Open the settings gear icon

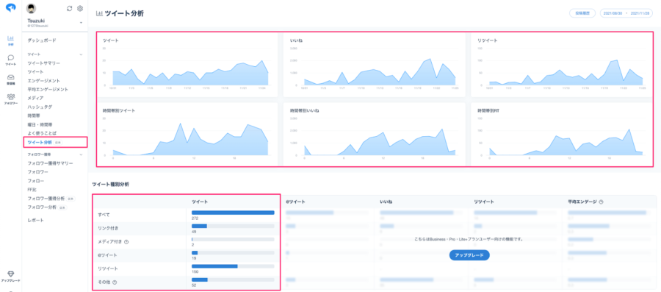pyautogui.click(x=80, y=8)
